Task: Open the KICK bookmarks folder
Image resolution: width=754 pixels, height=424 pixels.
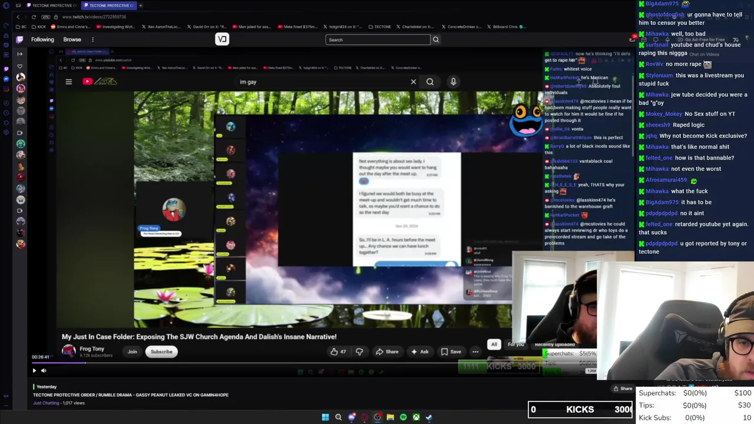Action: (39, 26)
